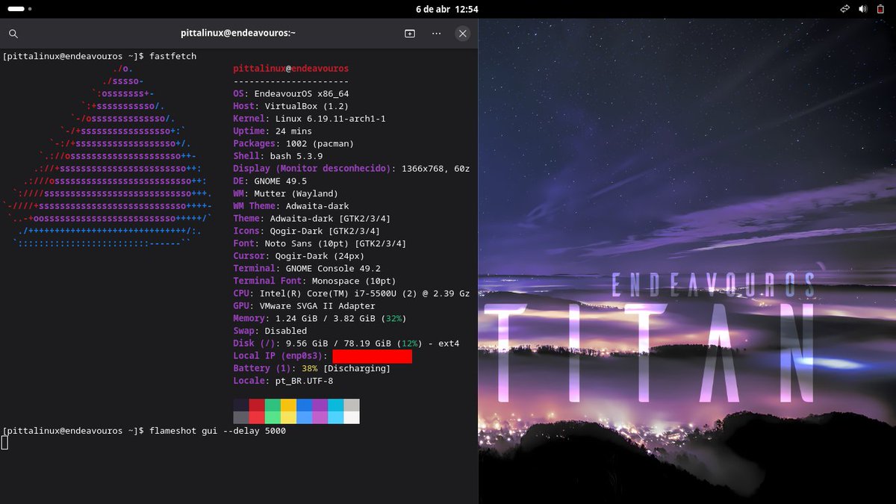Click the GPU line VMware SVGA II Adapter
The image size is (896, 504).
pyautogui.click(x=304, y=305)
